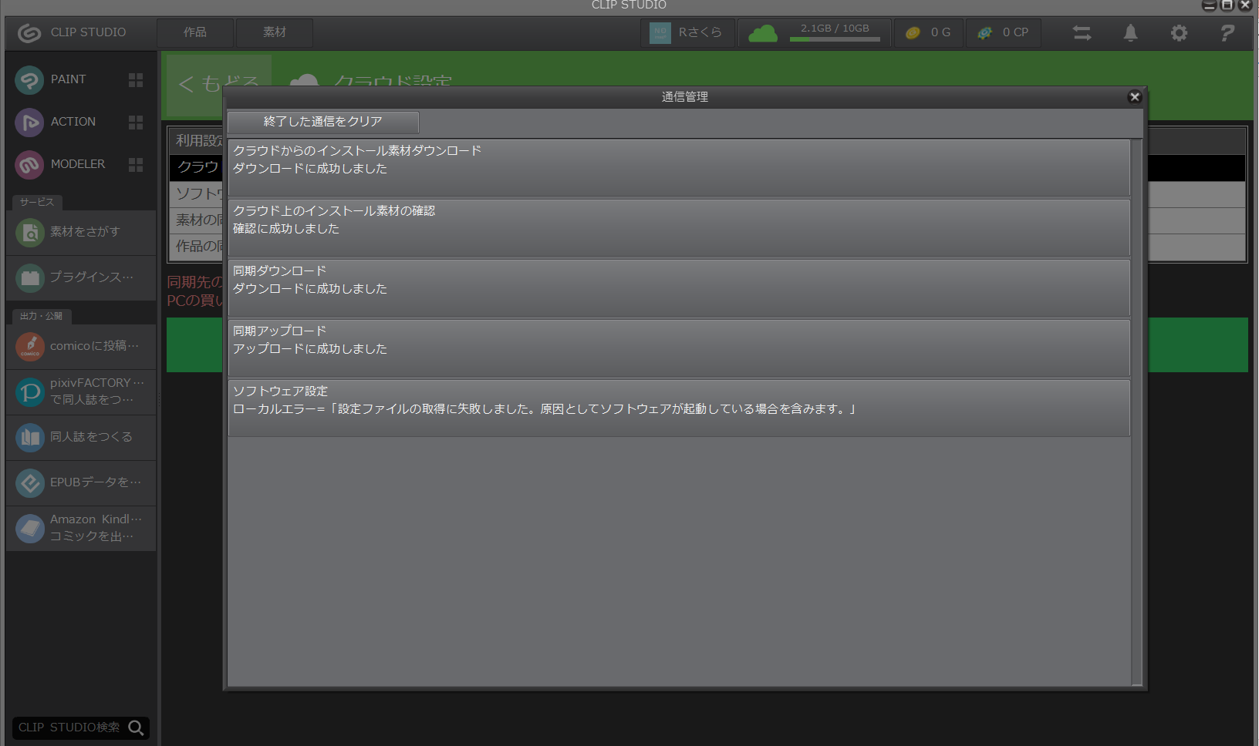The height and width of the screenshot is (746, 1259).
Task: Click the magnifier icon in CLIP STUDIO検索
Action: [x=137, y=728]
